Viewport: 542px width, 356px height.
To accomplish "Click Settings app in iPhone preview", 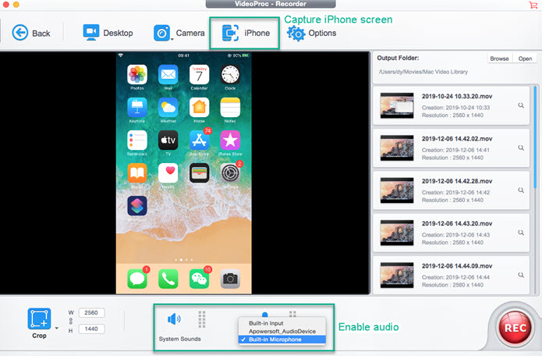I will 230,173.
